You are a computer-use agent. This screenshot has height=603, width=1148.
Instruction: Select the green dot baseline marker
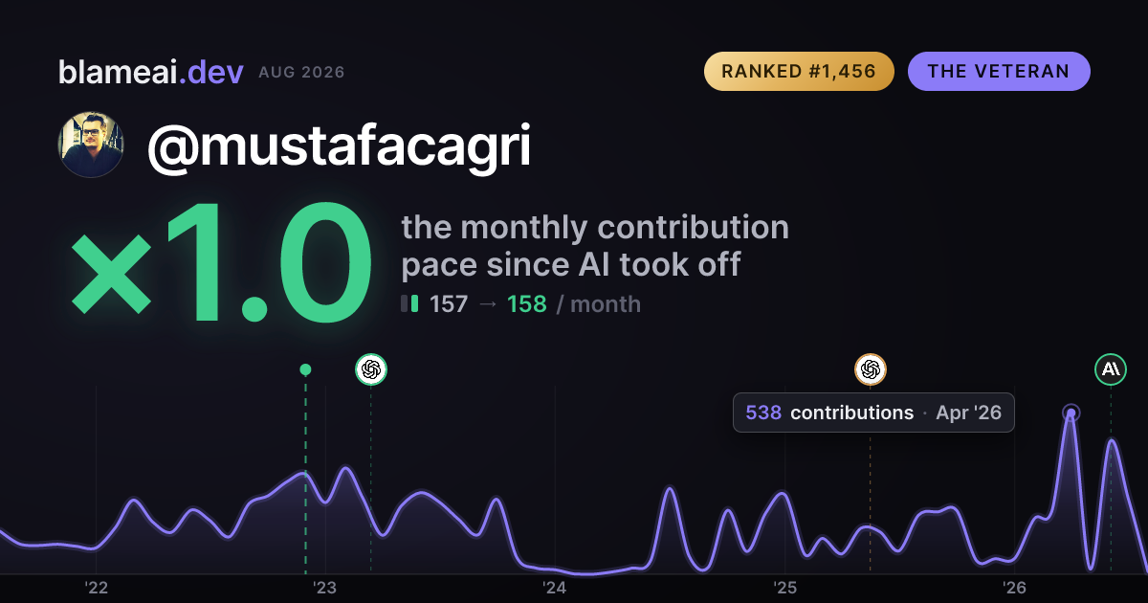305,369
